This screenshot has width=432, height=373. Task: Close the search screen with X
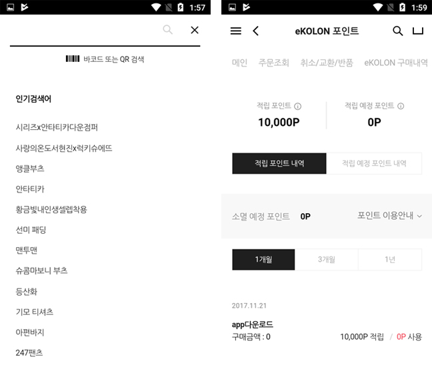195,30
